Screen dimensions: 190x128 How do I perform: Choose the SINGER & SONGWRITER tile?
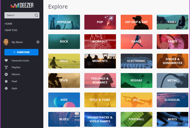[173, 61]
